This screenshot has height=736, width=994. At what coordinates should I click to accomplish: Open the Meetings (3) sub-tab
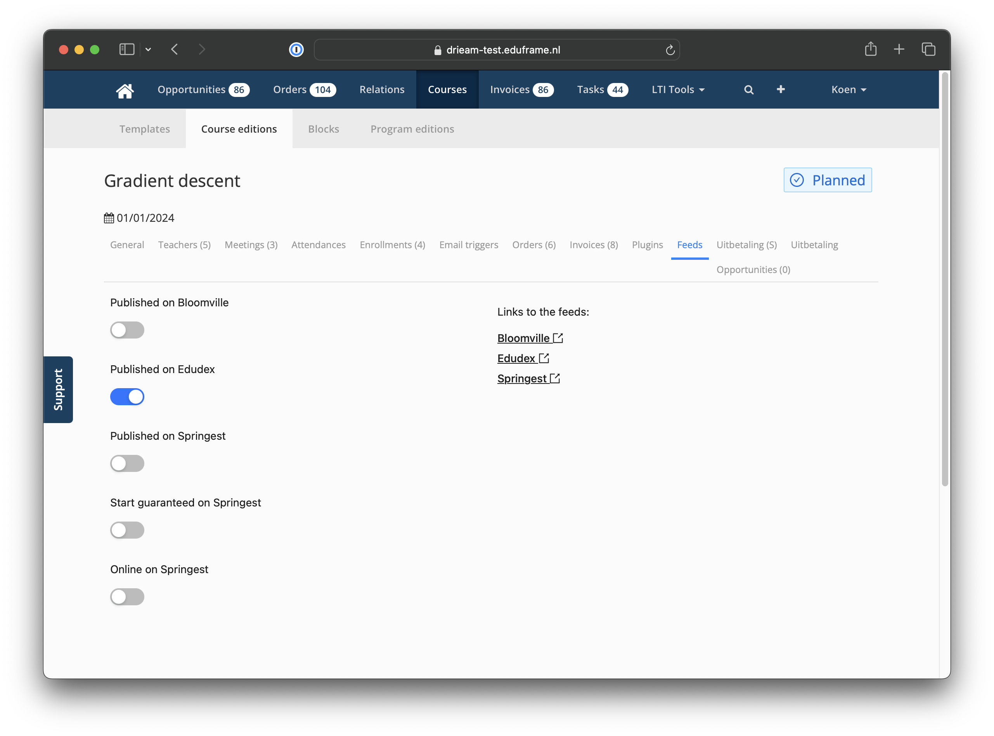pos(251,245)
